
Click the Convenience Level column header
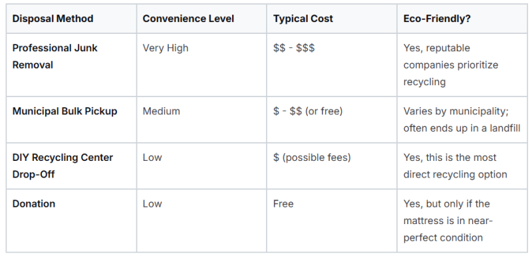(188, 19)
